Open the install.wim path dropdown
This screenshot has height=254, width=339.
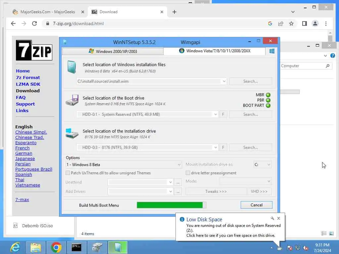tap(224, 81)
